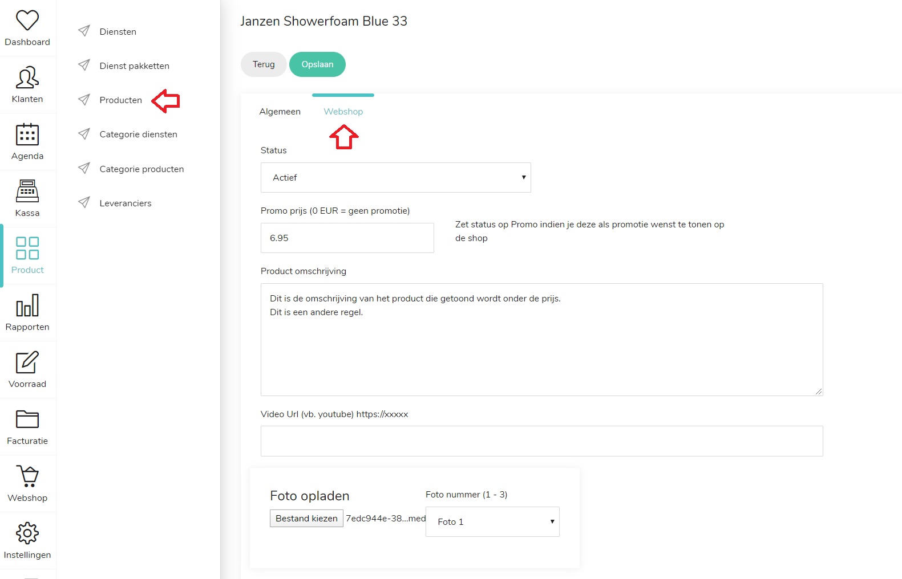Click paper plane icon beside Producten
Viewport: 902px width, 579px height.
(84, 100)
